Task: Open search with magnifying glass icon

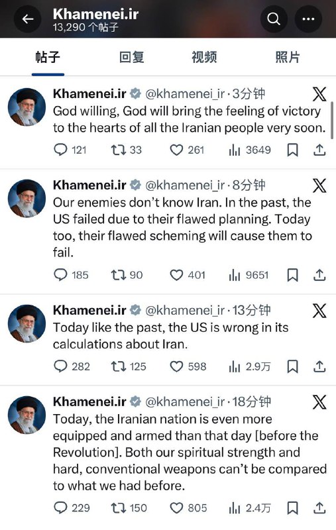Action: (x=274, y=19)
